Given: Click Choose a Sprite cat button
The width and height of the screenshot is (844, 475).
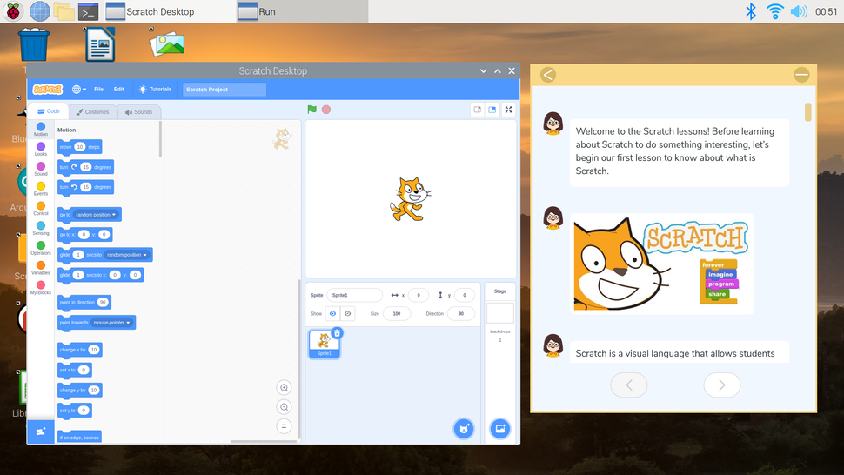Looking at the screenshot, I should (x=464, y=429).
